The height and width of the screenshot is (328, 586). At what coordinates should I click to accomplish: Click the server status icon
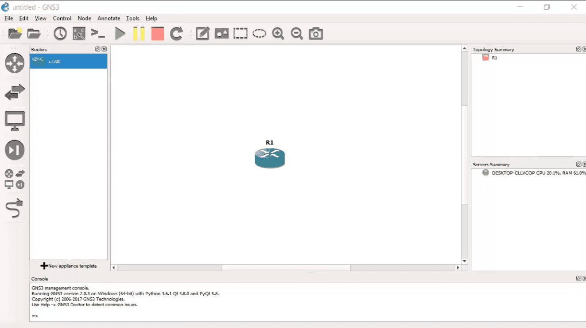coord(485,173)
